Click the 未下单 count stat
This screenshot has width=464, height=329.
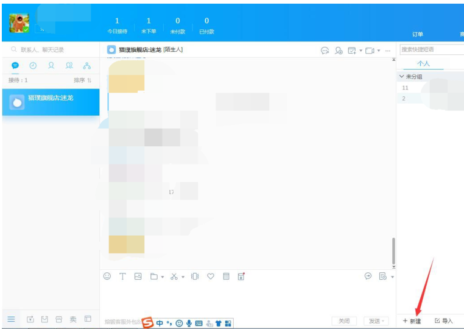149,26
